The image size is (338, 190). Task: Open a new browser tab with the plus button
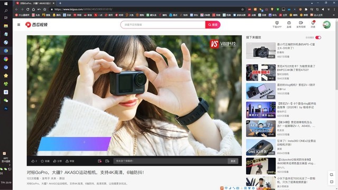(60, 3)
